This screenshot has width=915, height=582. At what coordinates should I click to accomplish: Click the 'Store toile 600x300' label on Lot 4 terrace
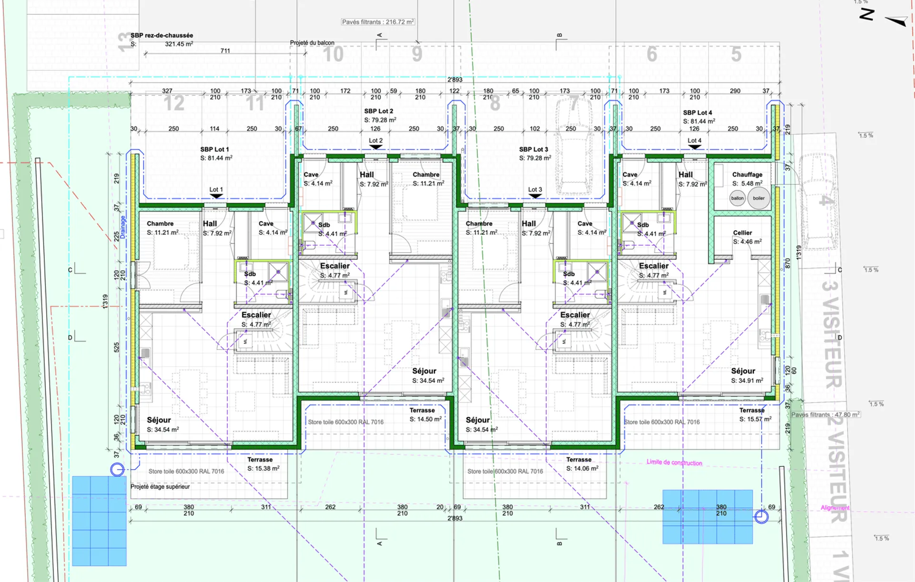(662, 422)
